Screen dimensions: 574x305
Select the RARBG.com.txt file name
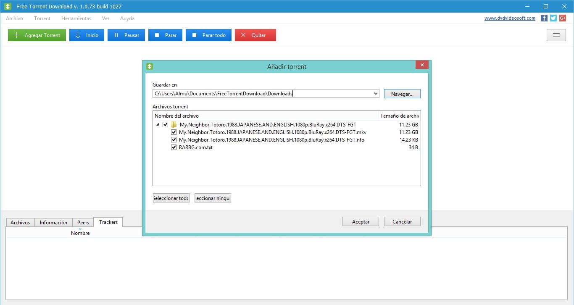196,147
